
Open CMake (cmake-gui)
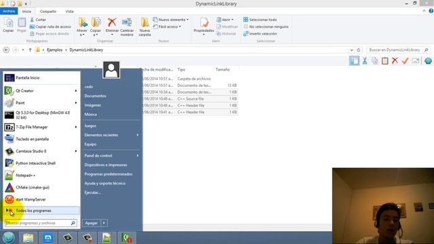(41, 187)
